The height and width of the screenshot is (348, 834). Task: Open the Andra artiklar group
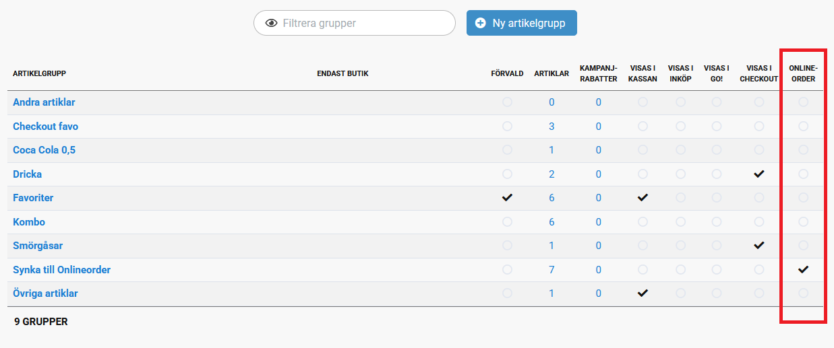[x=44, y=102]
